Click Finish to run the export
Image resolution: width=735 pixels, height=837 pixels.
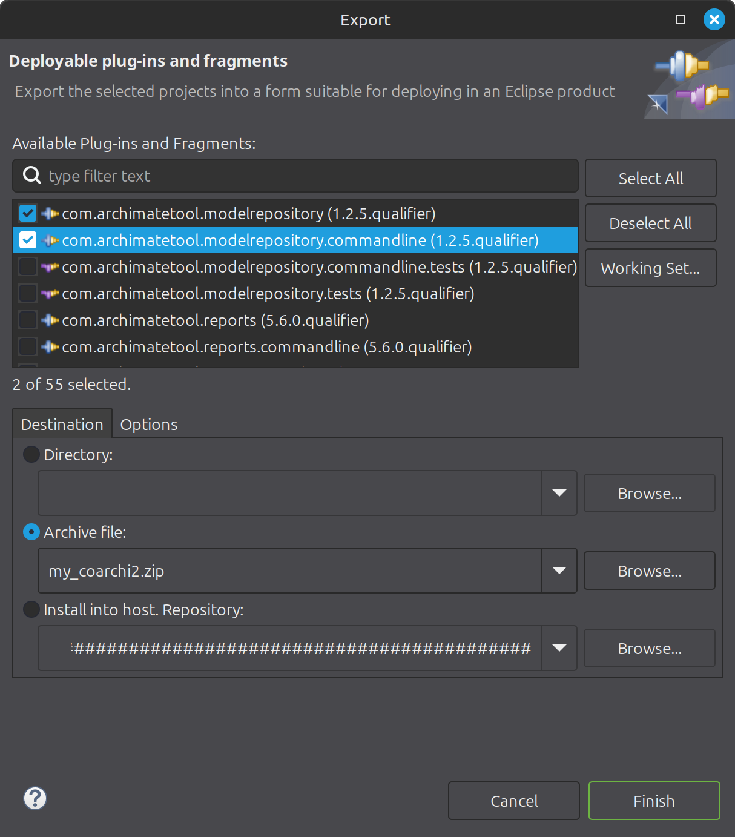pos(654,801)
